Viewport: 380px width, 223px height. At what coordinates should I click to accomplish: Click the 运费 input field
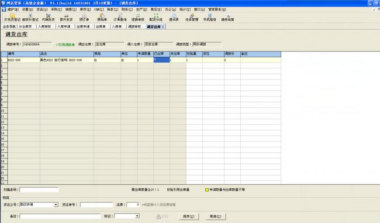133,205
